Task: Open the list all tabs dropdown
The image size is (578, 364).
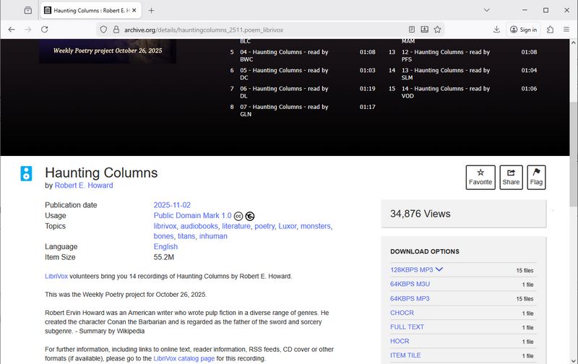Action: point(486,10)
